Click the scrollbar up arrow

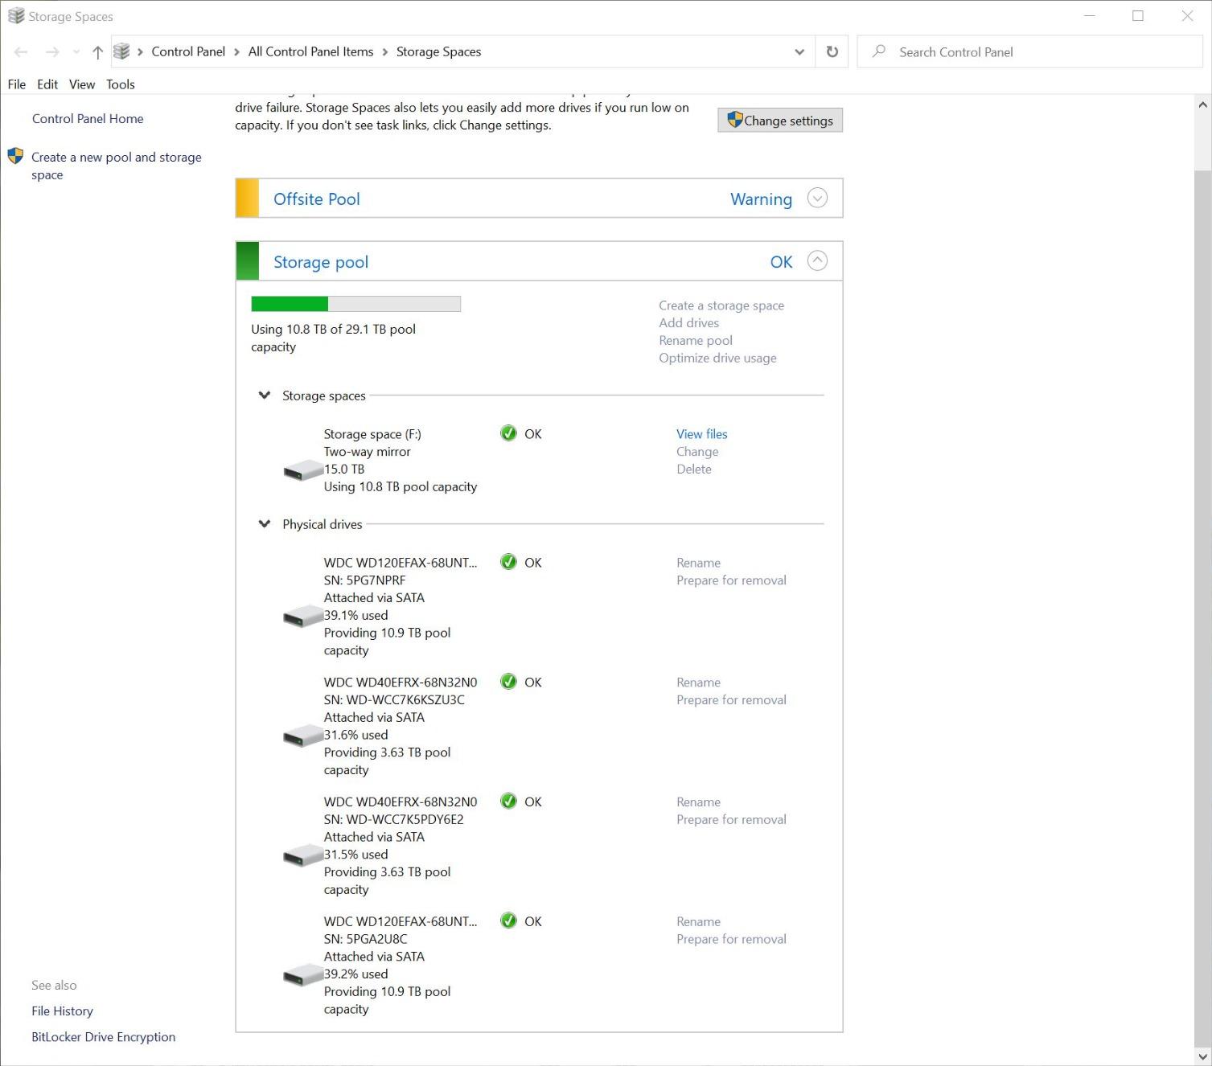coord(1202,105)
